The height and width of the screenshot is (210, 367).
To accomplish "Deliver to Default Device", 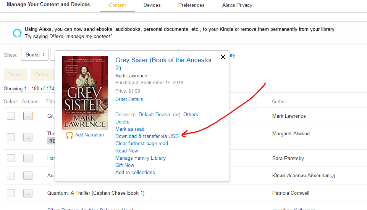I will (154, 114).
